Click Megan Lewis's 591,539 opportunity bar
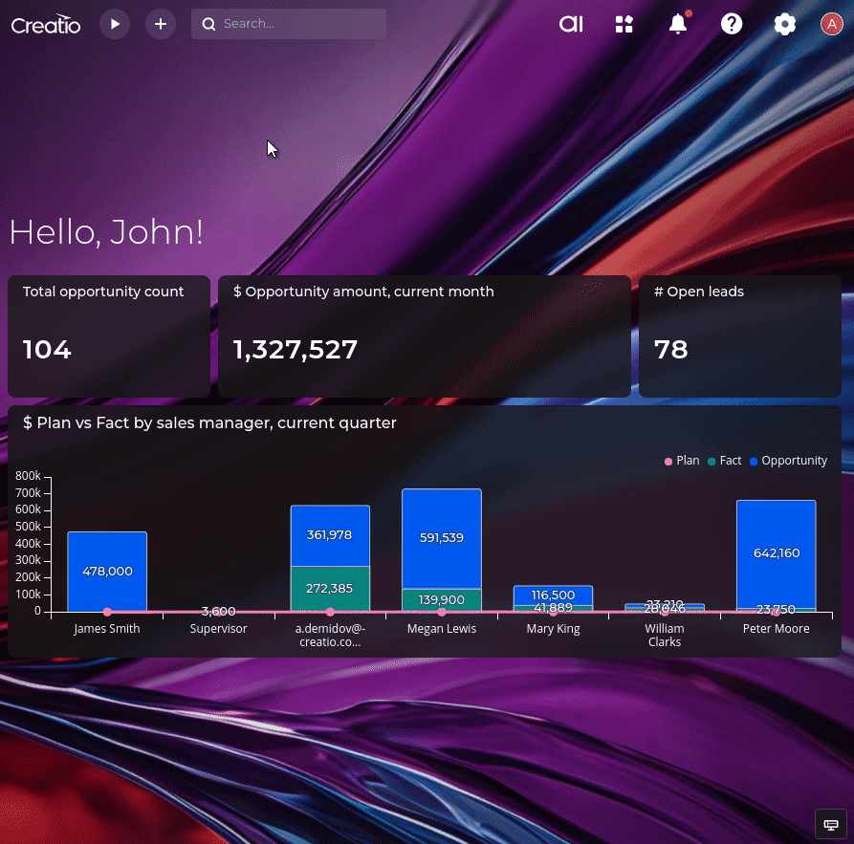The image size is (854, 844). 442,538
